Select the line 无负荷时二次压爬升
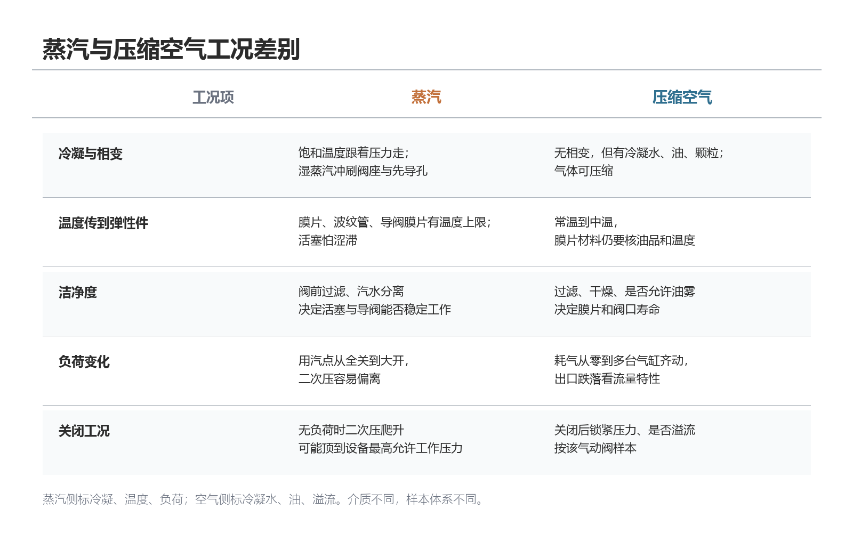This screenshot has height=533, width=853. coord(351,430)
